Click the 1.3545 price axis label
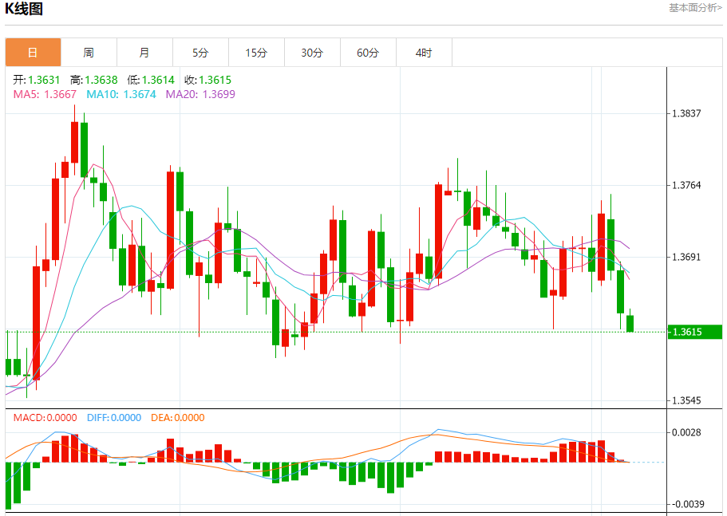The height and width of the screenshot is (516, 727). coord(686,400)
